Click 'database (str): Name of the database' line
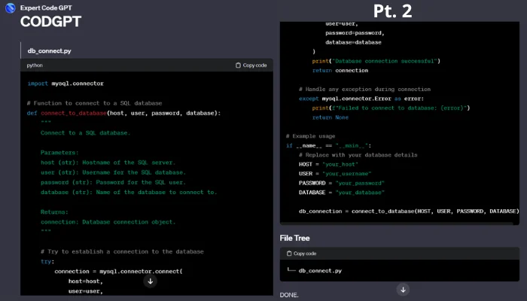527x301 pixels. tap(129, 192)
